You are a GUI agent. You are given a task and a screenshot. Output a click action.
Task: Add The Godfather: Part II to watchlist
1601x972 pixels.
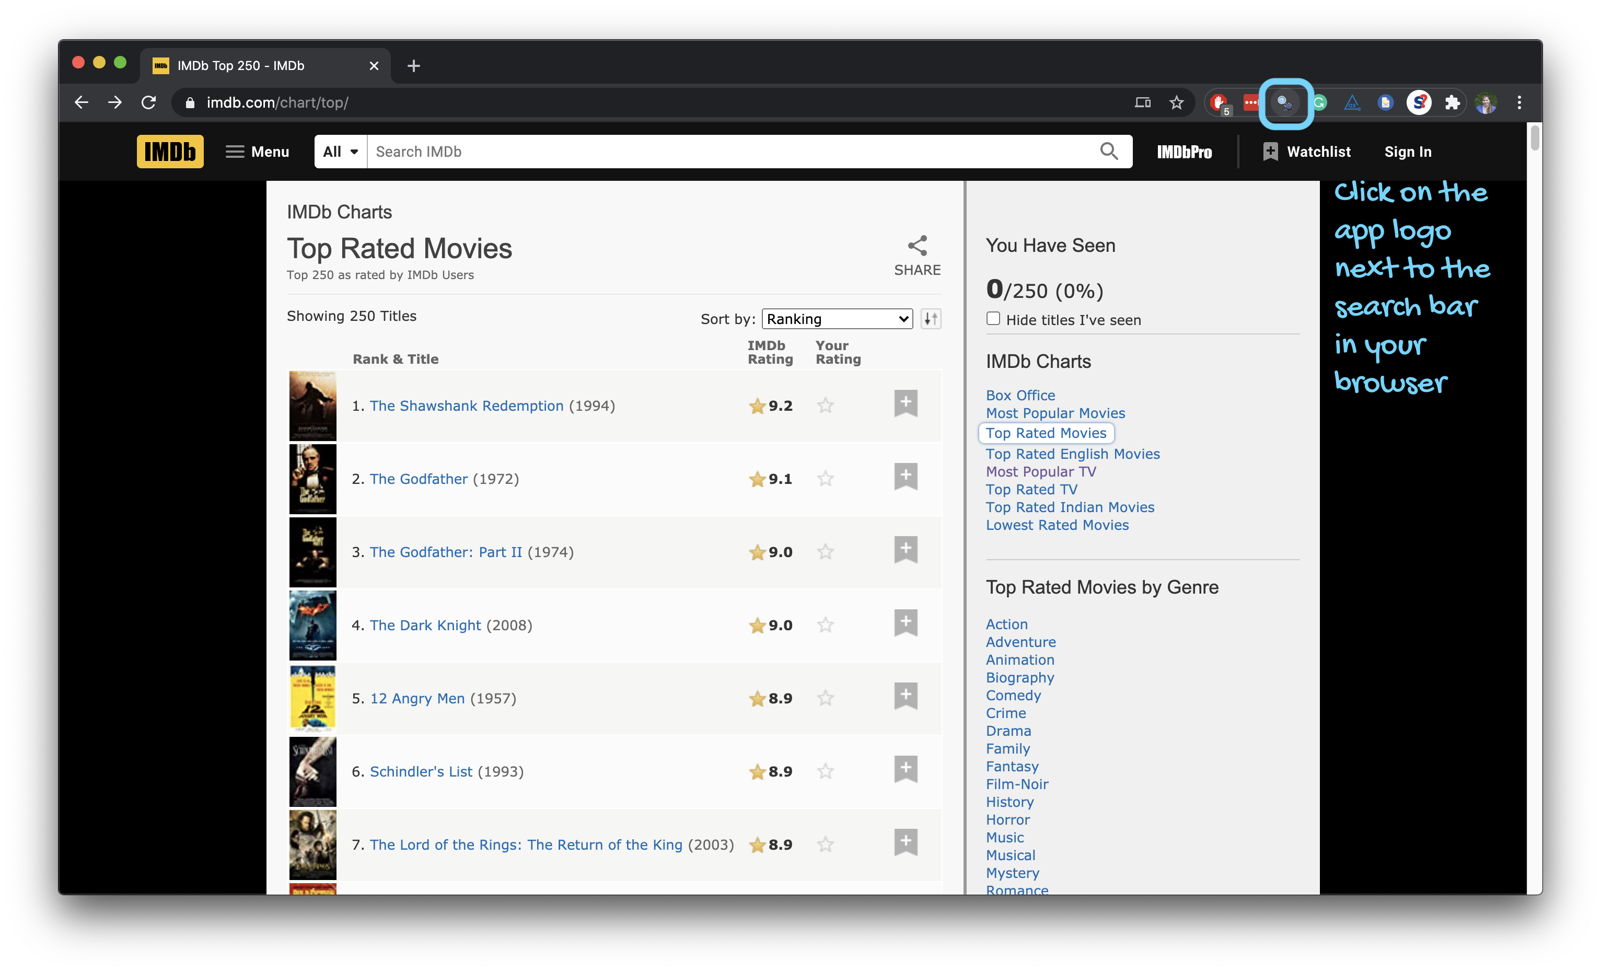[906, 550]
